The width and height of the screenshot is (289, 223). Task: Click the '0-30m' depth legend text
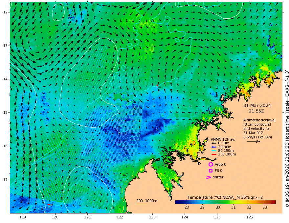point(224,143)
